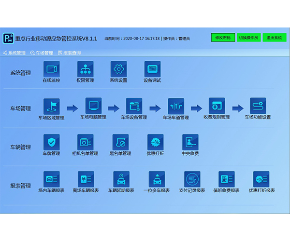
Task: Open 收费规则管理 icon
Action: coord(217,106)
